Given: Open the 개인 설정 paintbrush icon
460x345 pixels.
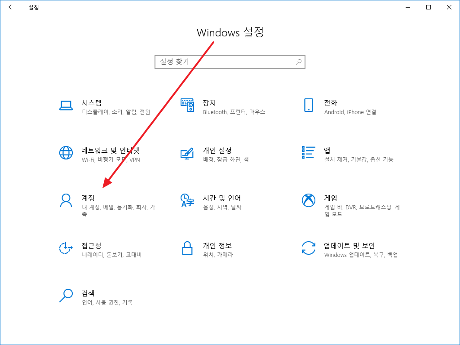Looking at the screenshot, I should (x=187, y=153).
